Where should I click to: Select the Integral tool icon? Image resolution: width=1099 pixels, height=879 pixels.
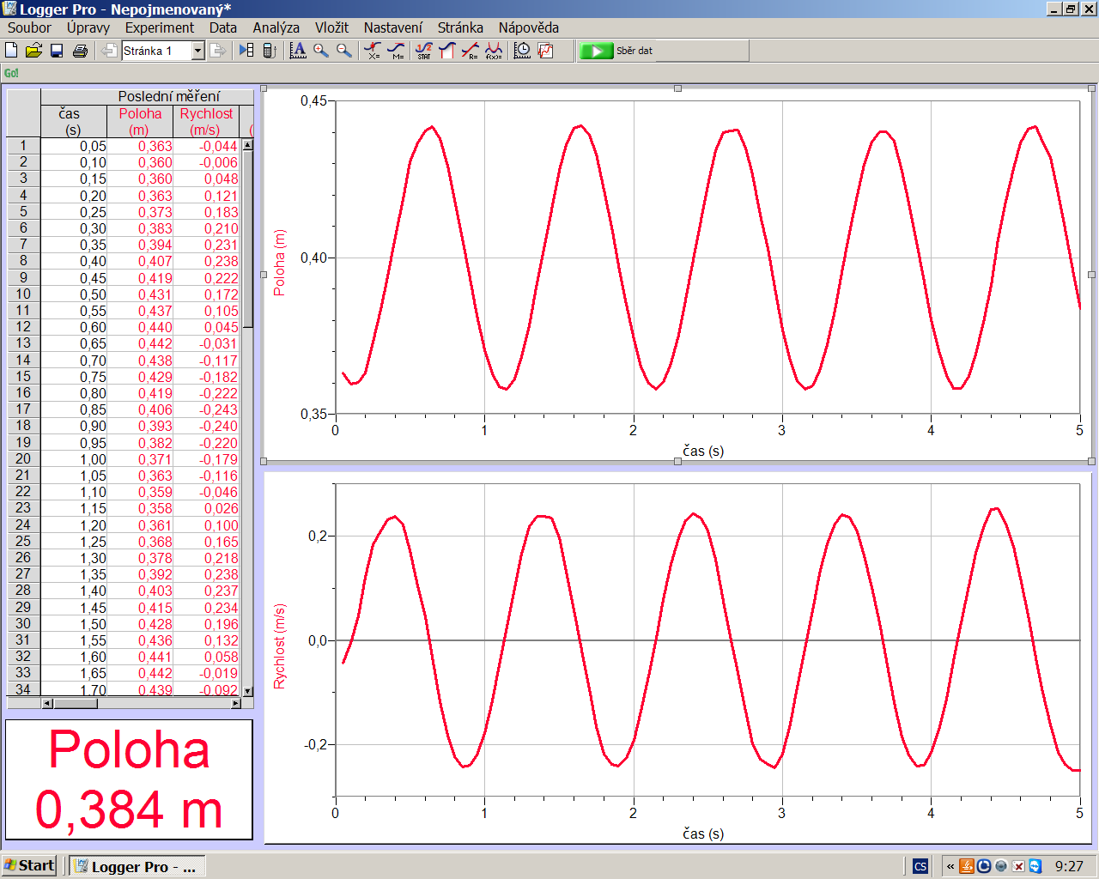click(446, 51)
